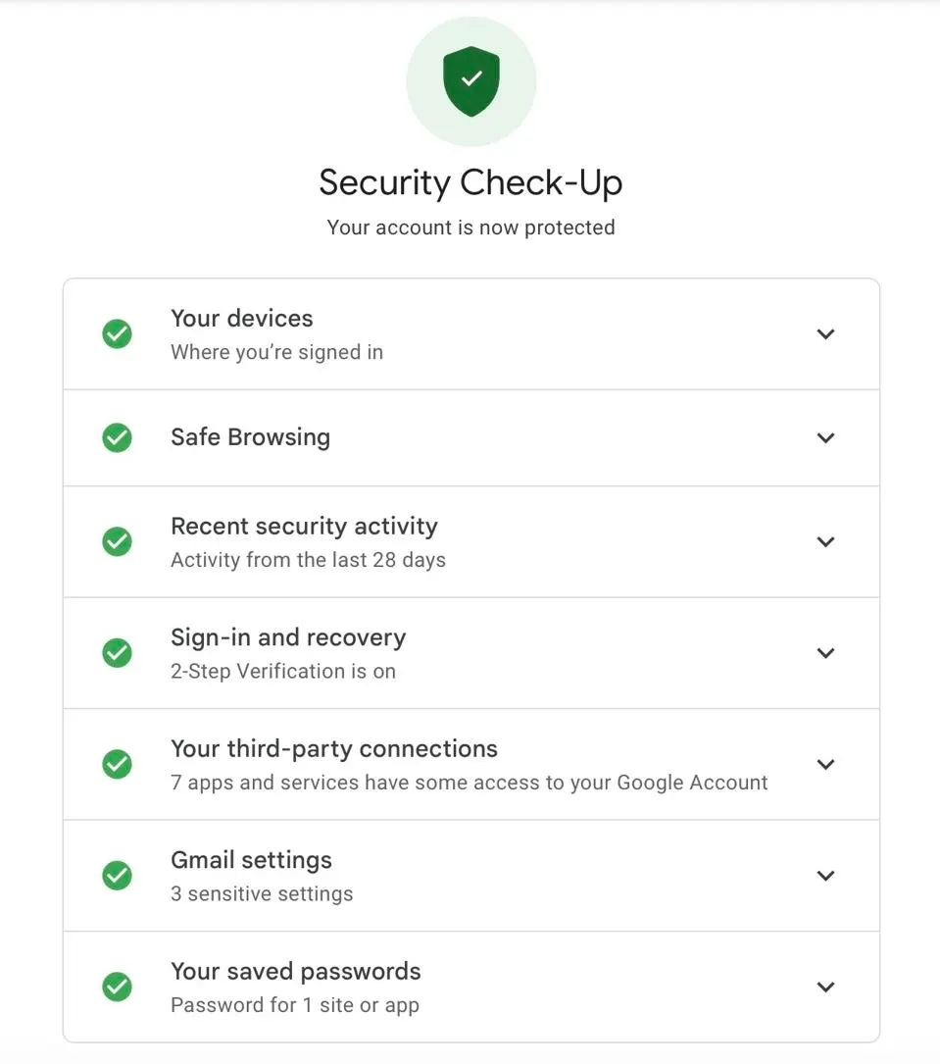
Task: Open the Gmail settings heading
Action: [251, 860]
